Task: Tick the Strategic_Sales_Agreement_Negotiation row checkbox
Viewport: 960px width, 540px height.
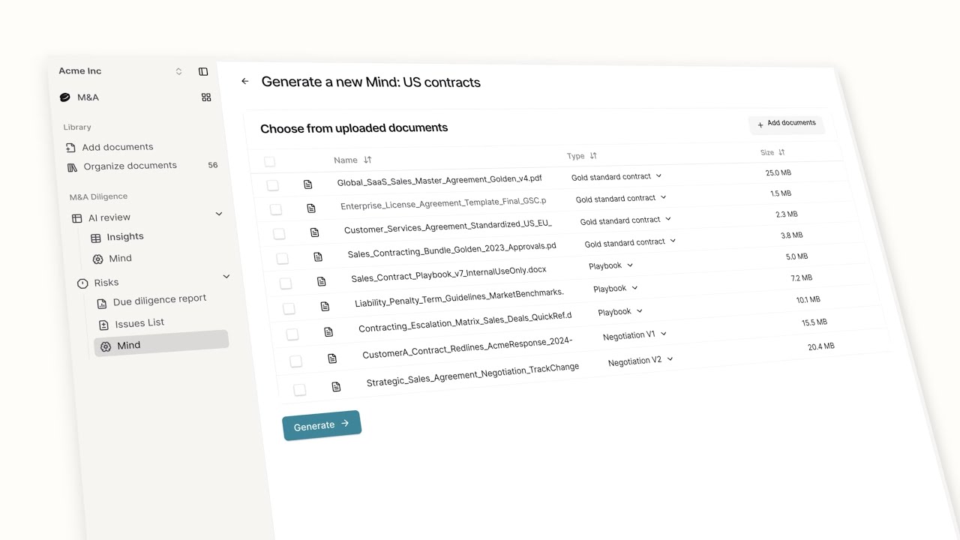Action: pyautogui.click(x=299, y=390)
